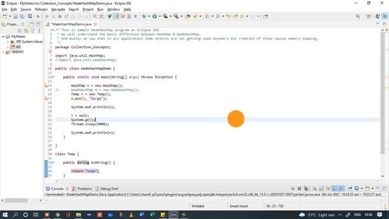389x219 pixels.
Task: Open the External Tools dropdown arrow
Action: click(x=181, y=16)
